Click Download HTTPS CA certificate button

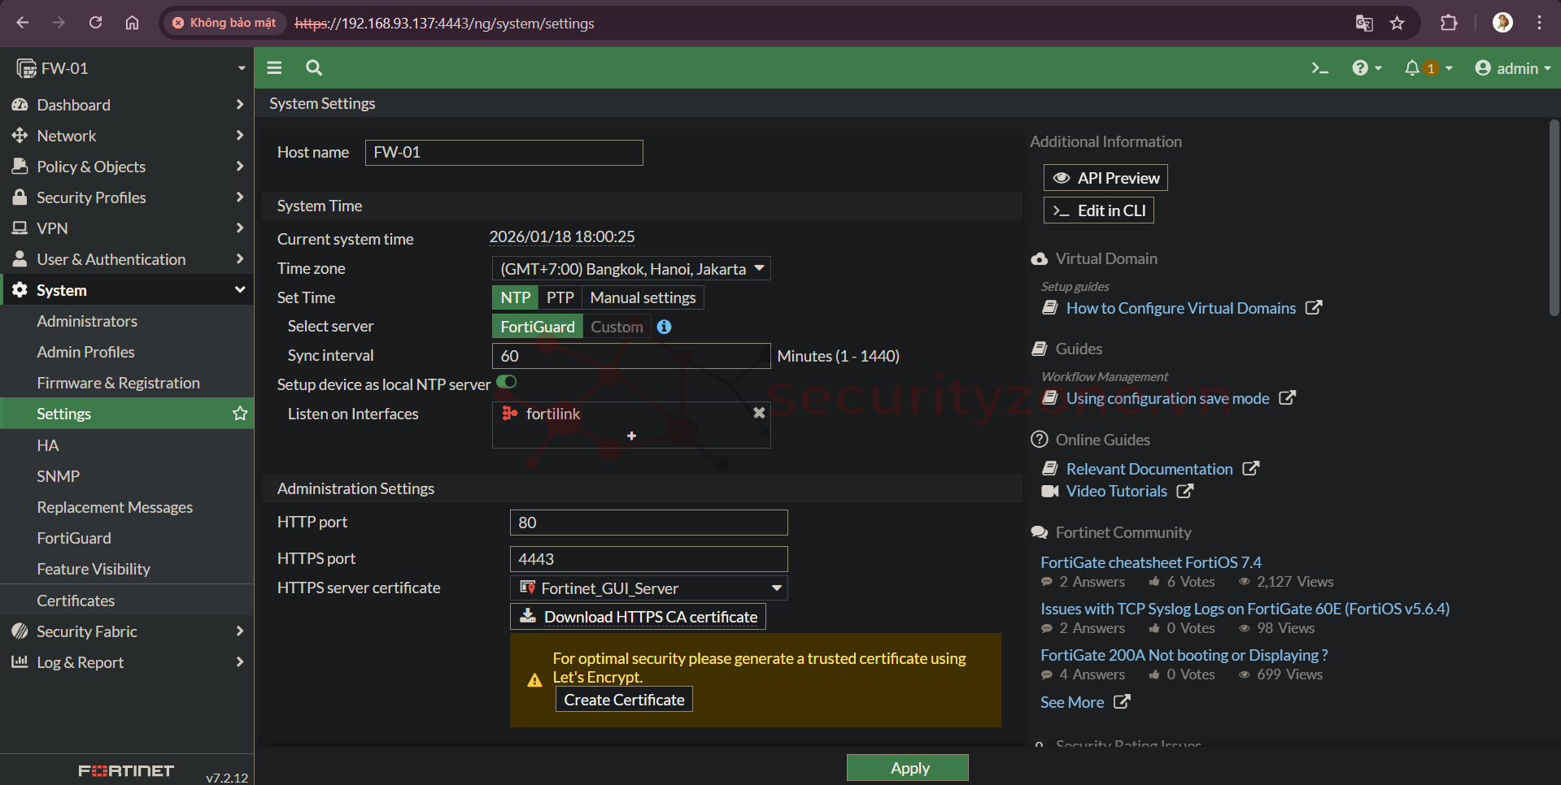(x=638, y=617)
